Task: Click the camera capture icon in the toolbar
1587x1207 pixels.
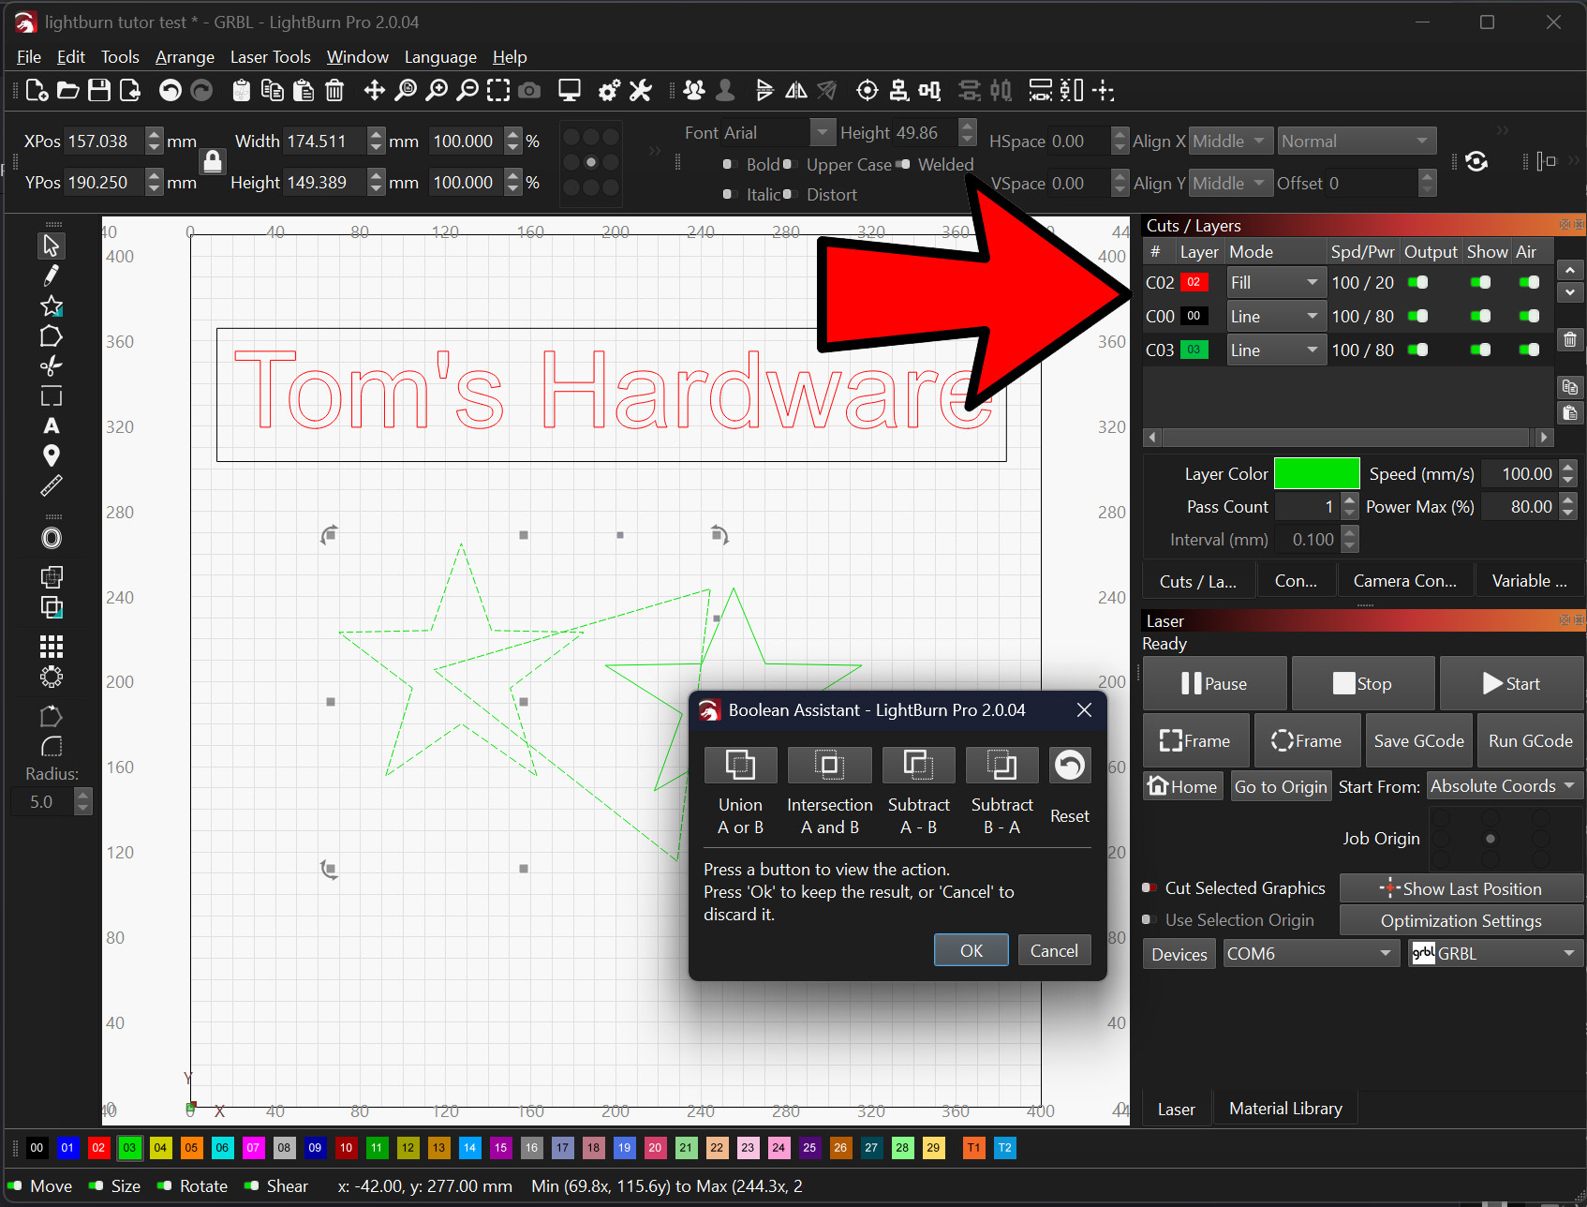Action: click(x=529, y=90)
